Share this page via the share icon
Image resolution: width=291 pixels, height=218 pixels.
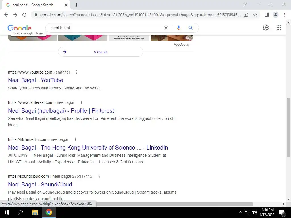[246, 15]
